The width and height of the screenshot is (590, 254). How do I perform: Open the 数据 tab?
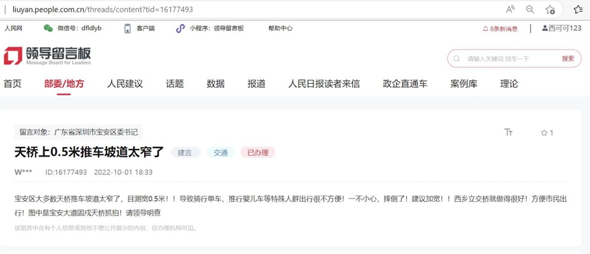[215, 84]
